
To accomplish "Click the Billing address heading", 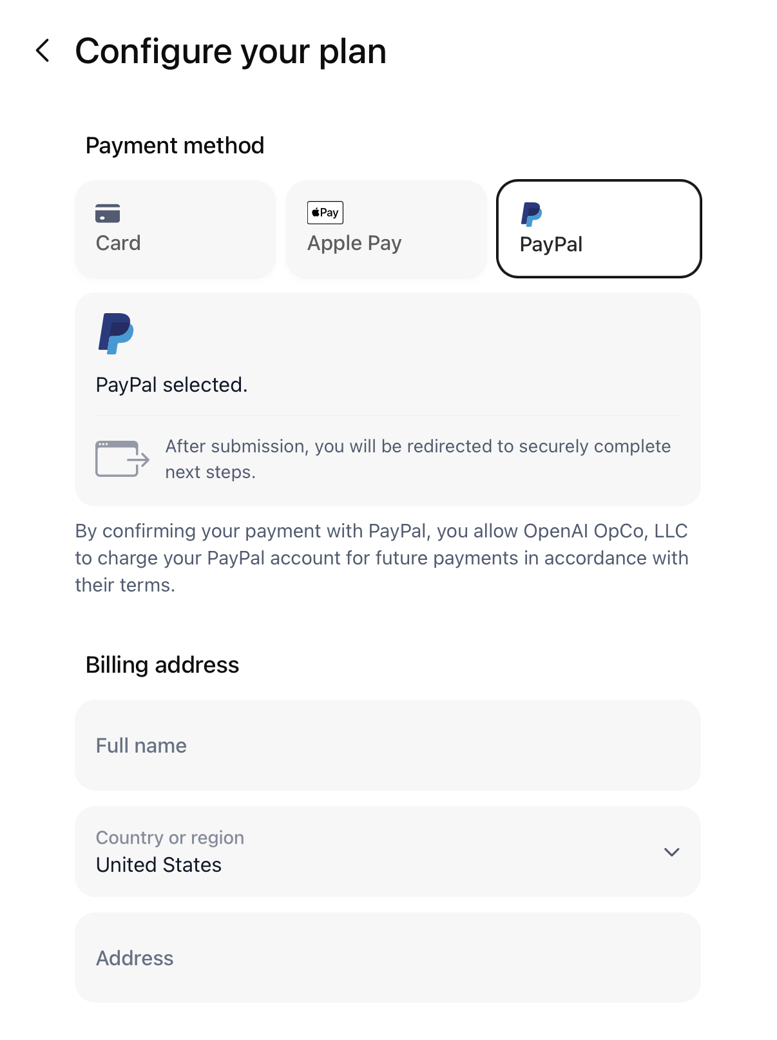I will pos(162,664).
